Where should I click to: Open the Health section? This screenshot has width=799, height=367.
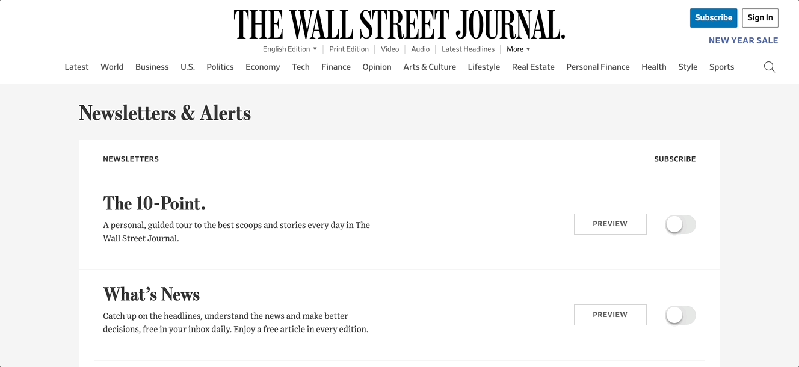pos(653,67)
